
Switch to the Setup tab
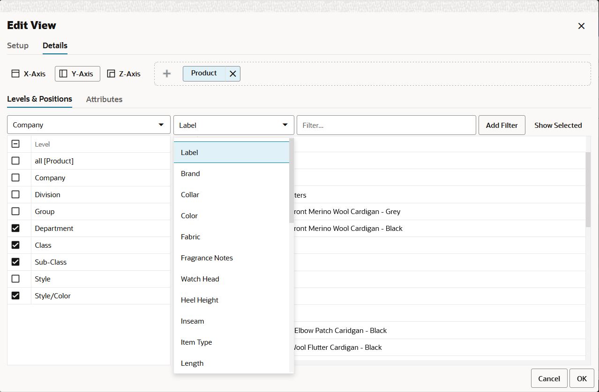coord(18,45)
